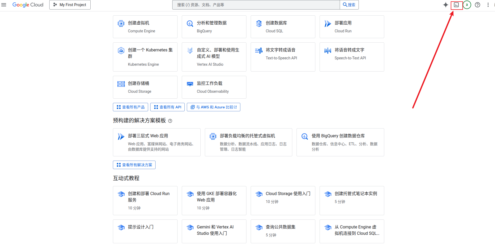Click the search input field
The width and height of the screenshot is (495, 247).
256,5
